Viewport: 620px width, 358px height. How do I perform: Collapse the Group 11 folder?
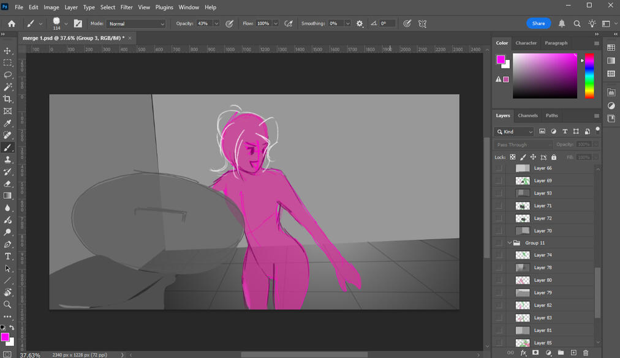tap(509, 242)
